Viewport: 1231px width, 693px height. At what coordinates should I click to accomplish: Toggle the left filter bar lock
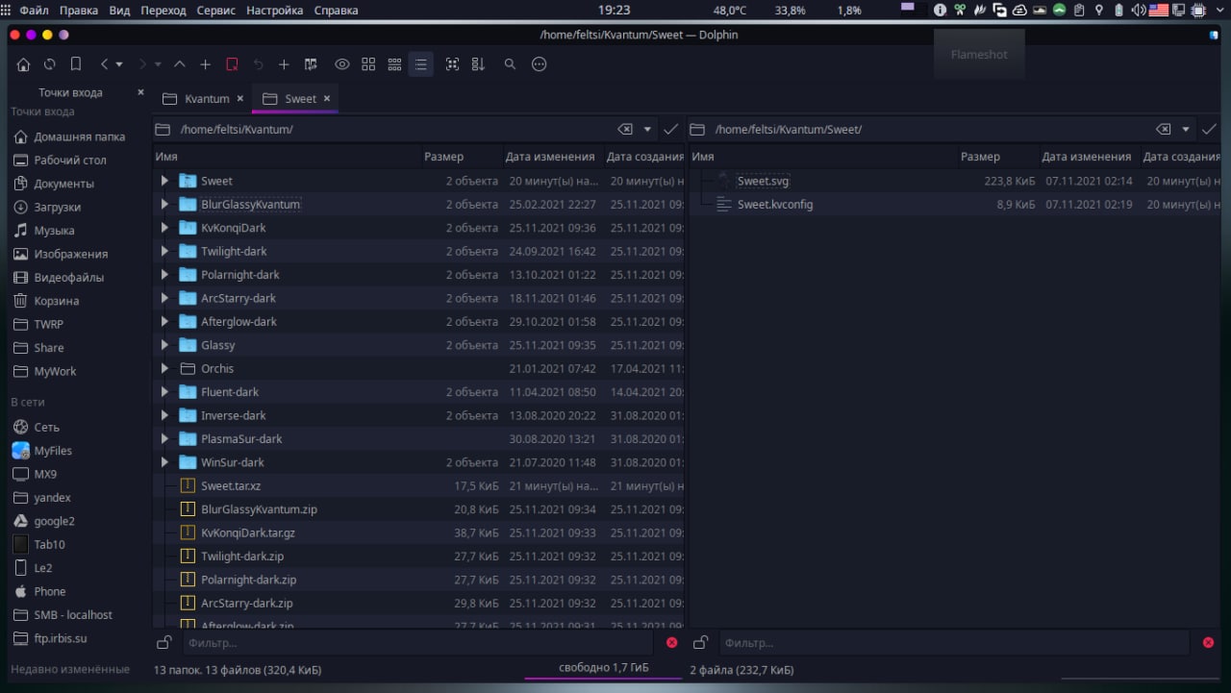click(x=164, y=643)
